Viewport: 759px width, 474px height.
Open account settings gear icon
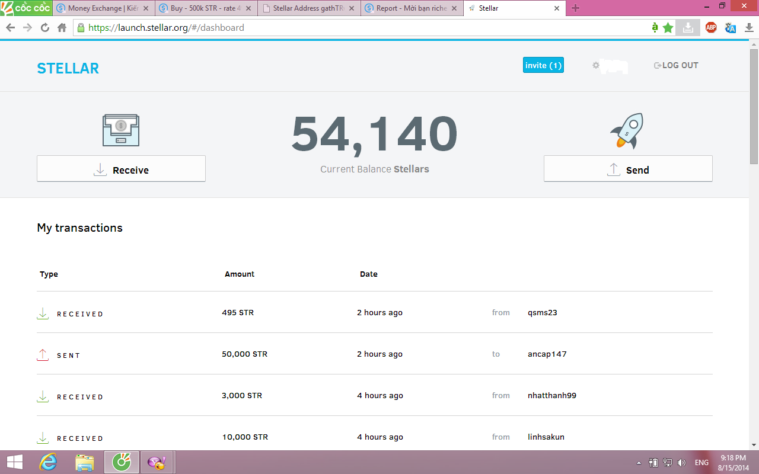click(596, 65)
